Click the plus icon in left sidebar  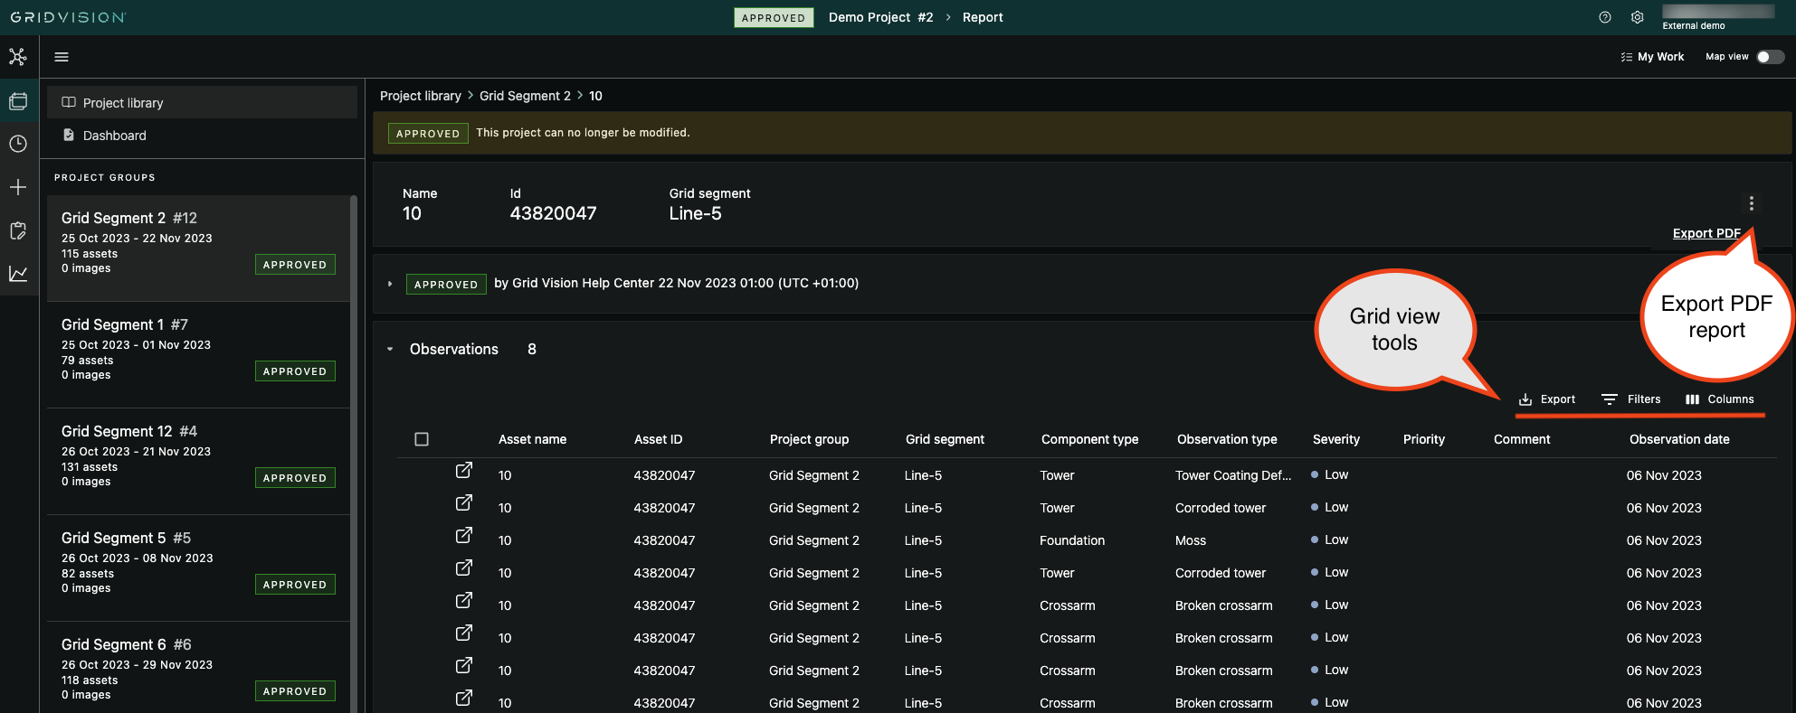pyautogui.click(x=18, y=187)
